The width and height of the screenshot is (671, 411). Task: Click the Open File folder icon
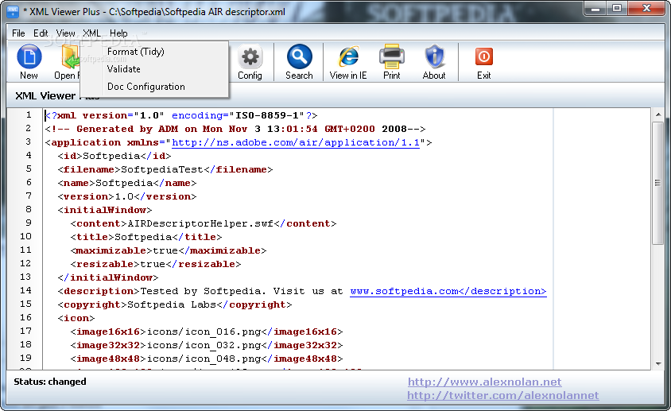70,56
